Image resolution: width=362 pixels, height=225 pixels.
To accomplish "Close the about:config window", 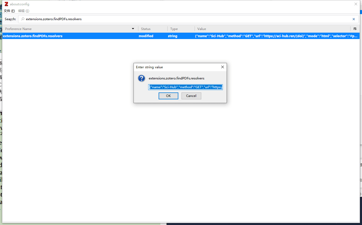I will (x=356, y=4).
